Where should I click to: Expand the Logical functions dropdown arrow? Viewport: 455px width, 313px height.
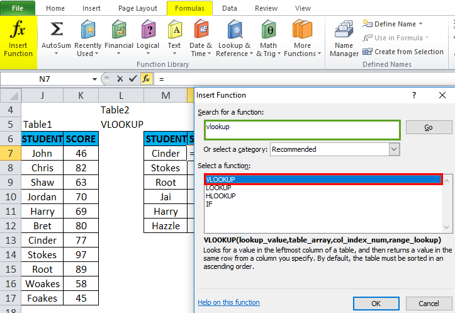coord(149,54)
